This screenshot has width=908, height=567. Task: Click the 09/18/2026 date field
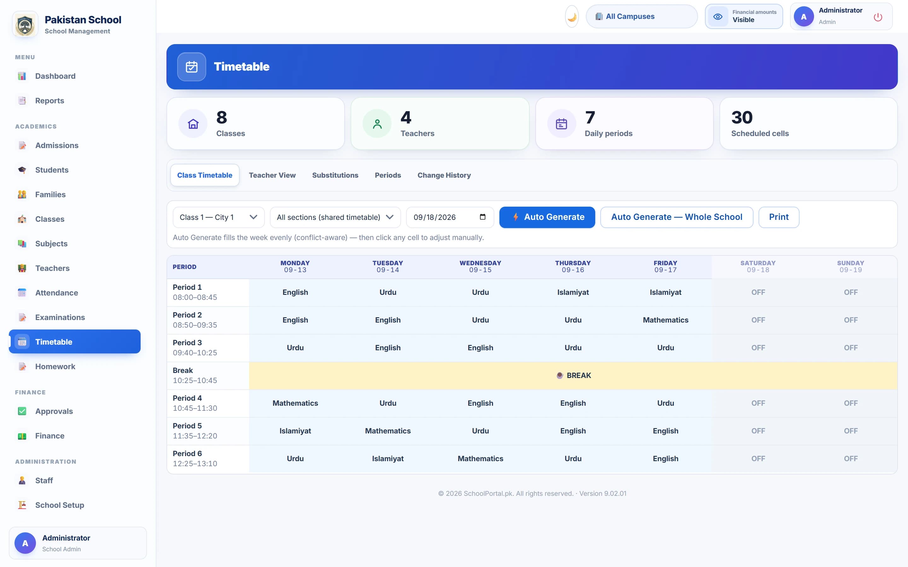coord(450,217)
